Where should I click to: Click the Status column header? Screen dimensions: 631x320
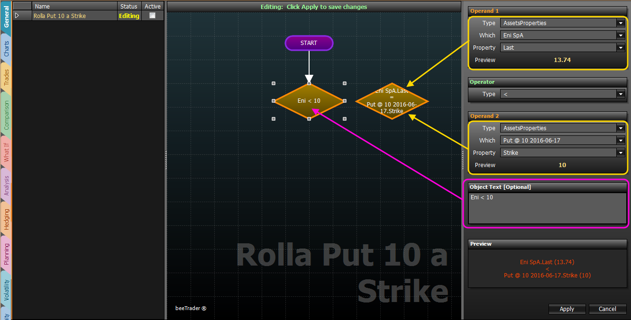click(x=128, y=6)
